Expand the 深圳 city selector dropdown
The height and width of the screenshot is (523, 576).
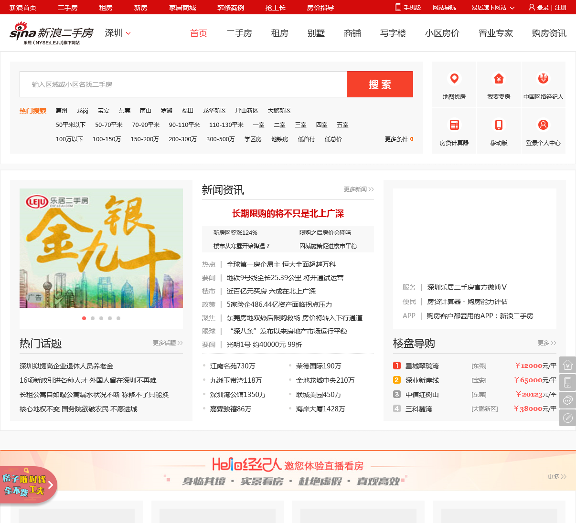pyautogui.click(x=118, y=33)
